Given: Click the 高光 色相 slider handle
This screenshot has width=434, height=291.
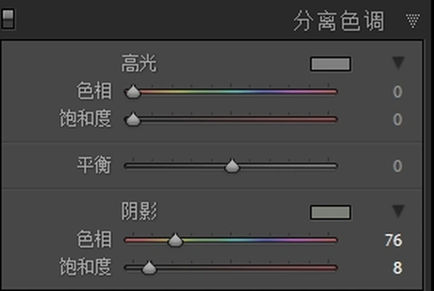Looking at the screenshot, I should [x=133, y=92].
